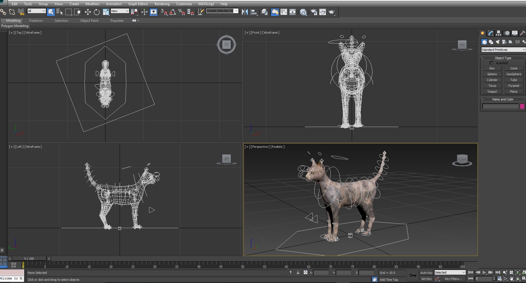The height and width of the screenshot is (283, 526).
Task: Open the Rendering menu
Action: (162, 4)
